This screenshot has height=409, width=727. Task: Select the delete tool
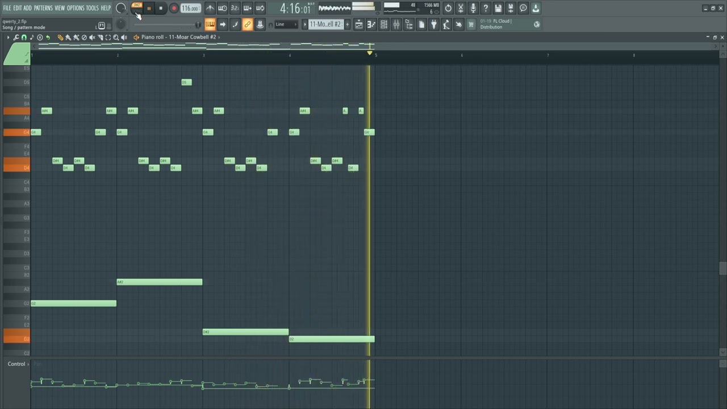tap(84, 37)
